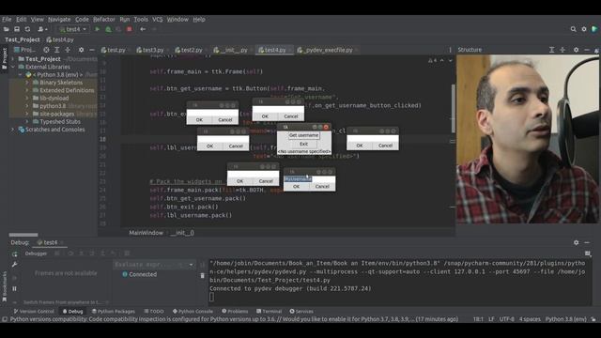The width and height of the screenshot is (601, 338).
Task: Click Get username button in tk window
Action: (303, 135)
